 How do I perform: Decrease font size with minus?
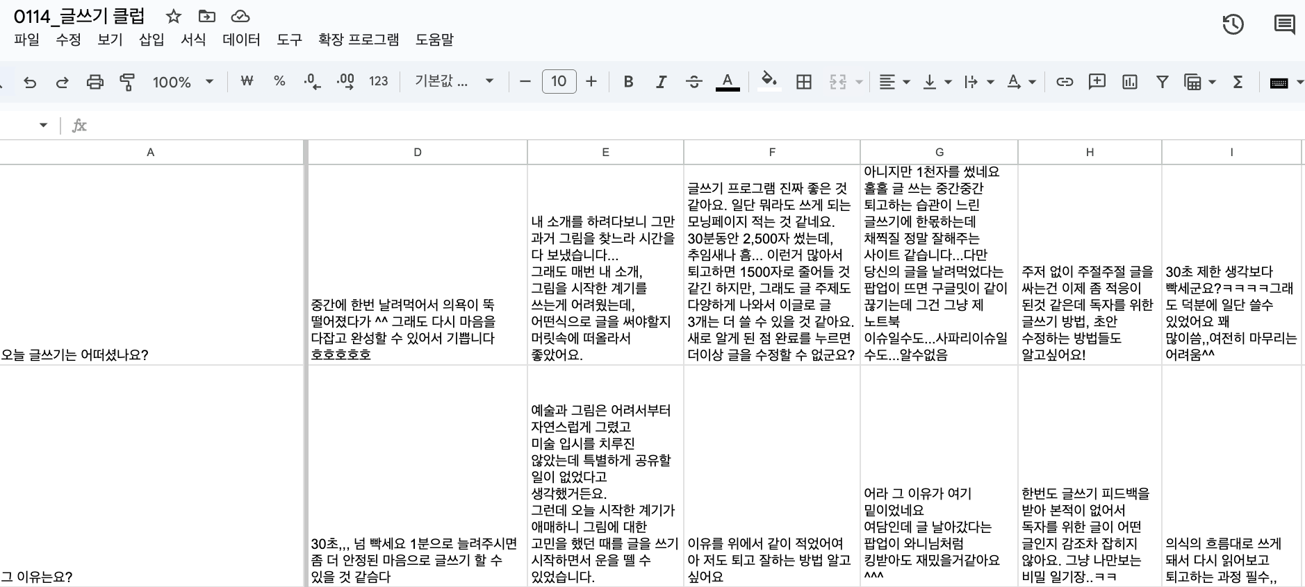(525, 82)
